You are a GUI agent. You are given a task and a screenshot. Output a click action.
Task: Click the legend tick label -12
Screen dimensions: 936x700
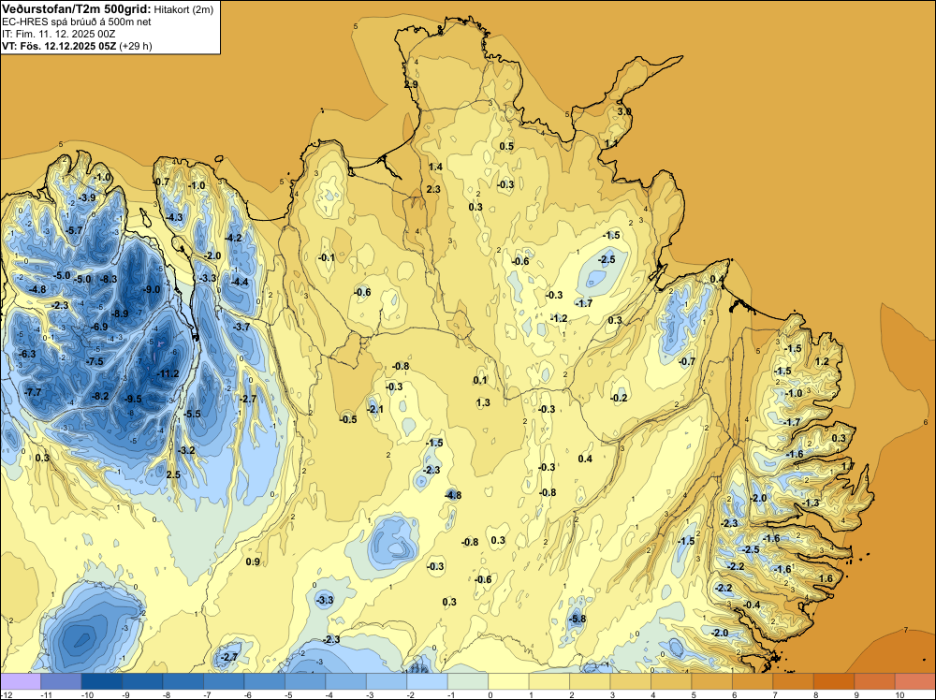pyautogui.click(x=5, y=694)
